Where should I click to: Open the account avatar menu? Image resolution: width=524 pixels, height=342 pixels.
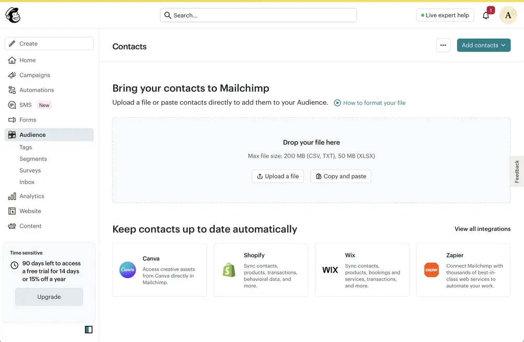pos(508,15)
